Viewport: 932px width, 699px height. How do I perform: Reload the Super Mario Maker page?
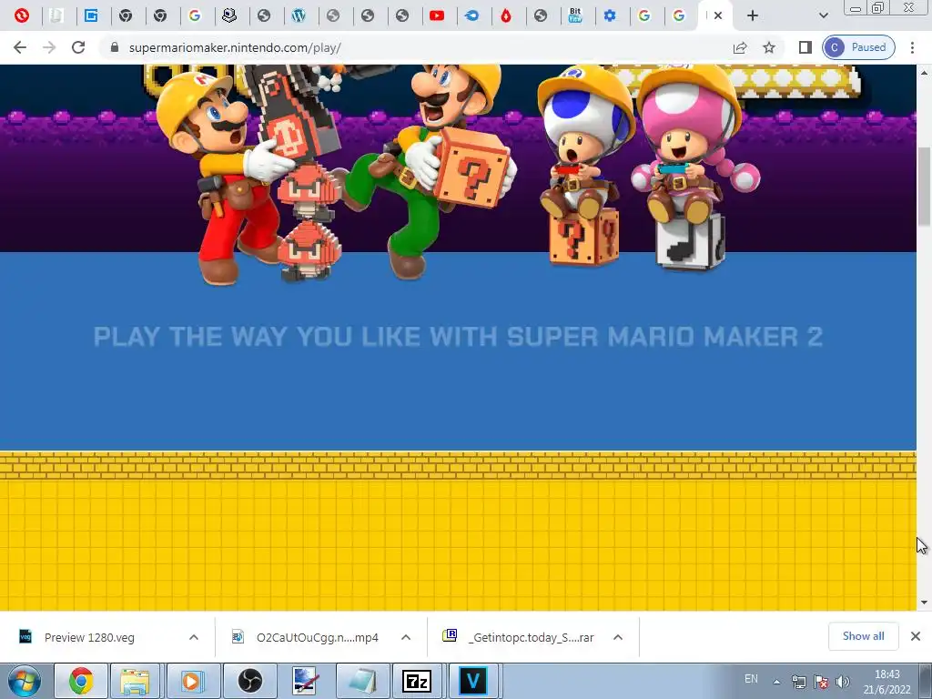click(78, 47)
